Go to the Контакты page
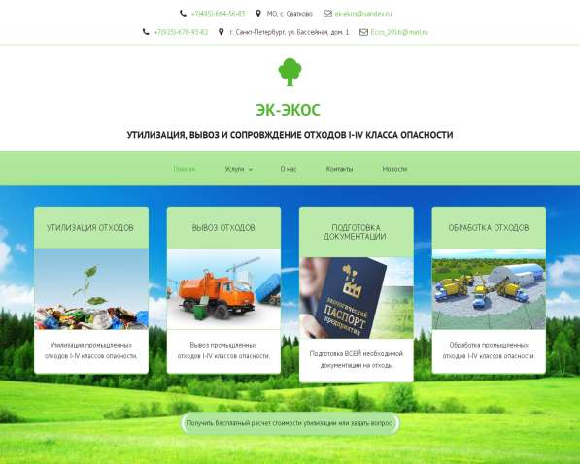The width and height of the screenshot is (580, 464). (x=339, y=169)
